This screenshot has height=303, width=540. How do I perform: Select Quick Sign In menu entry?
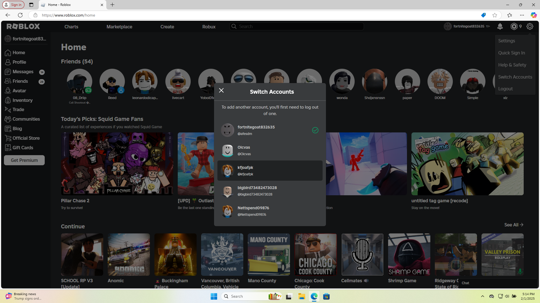coord(511,53)
